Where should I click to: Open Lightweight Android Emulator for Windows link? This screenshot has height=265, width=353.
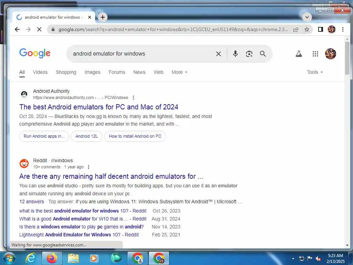coord(79,235)
